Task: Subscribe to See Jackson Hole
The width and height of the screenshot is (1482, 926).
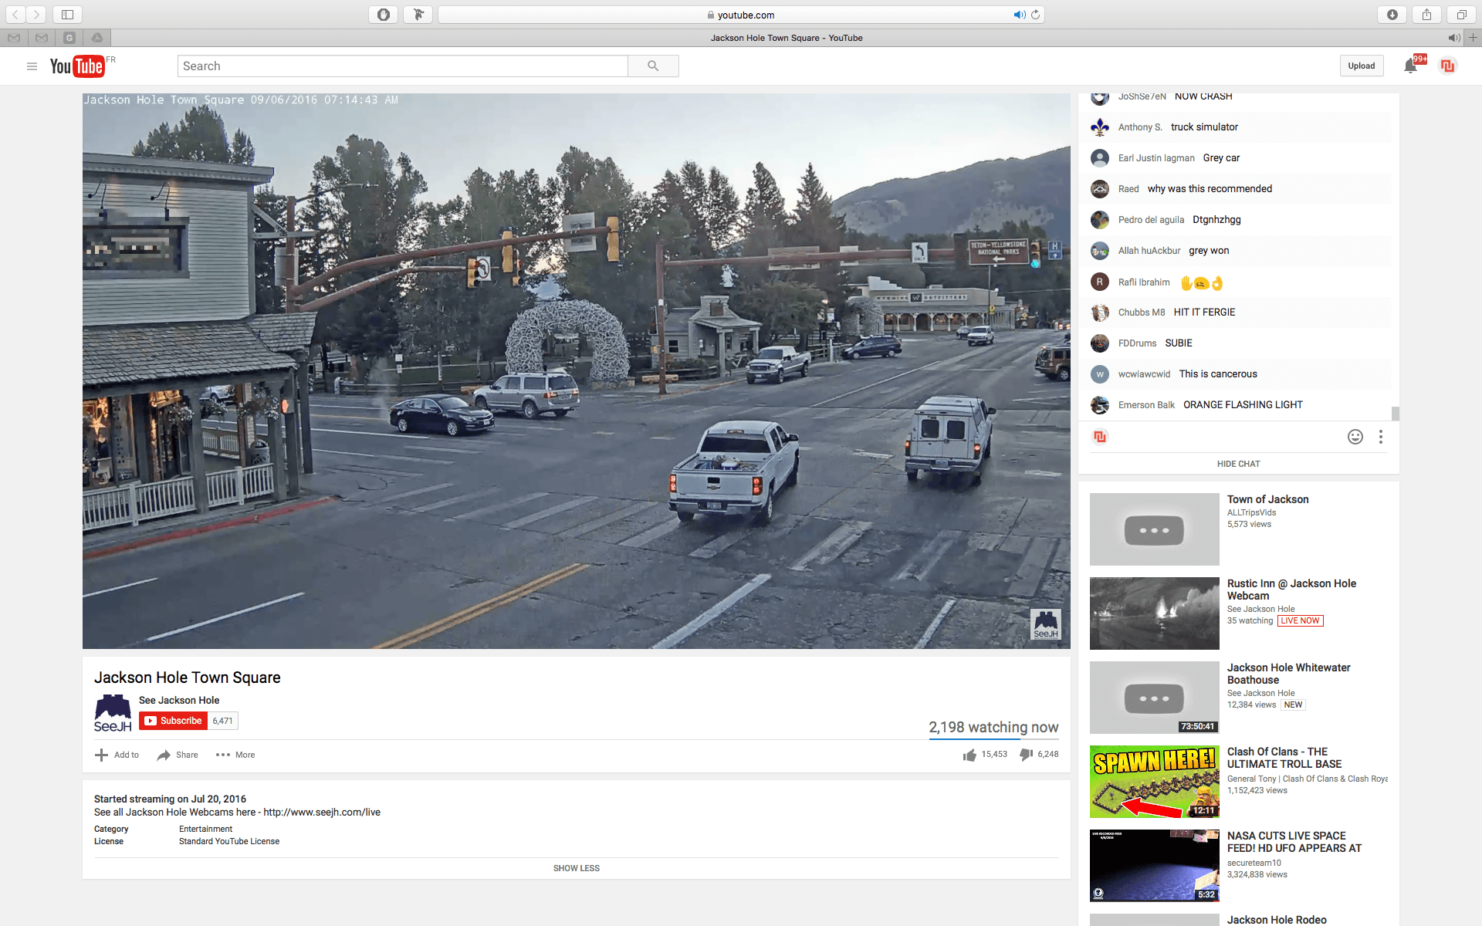Action: tap(173, 721)
